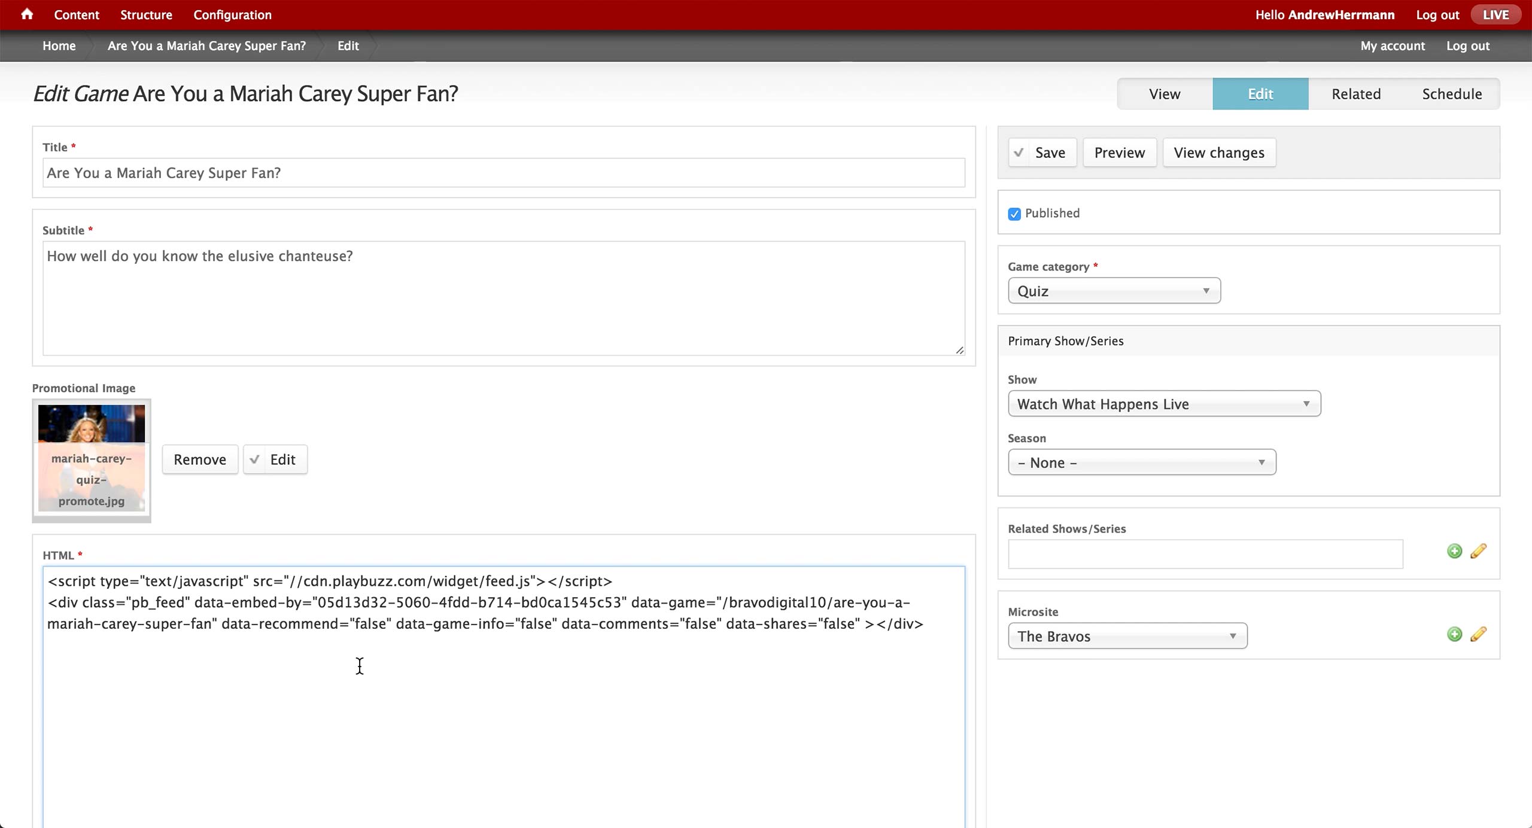Viewport: 1532px width, 828px height.
Task: Click green add icon beside Microsite
Action: (1454, 634)
